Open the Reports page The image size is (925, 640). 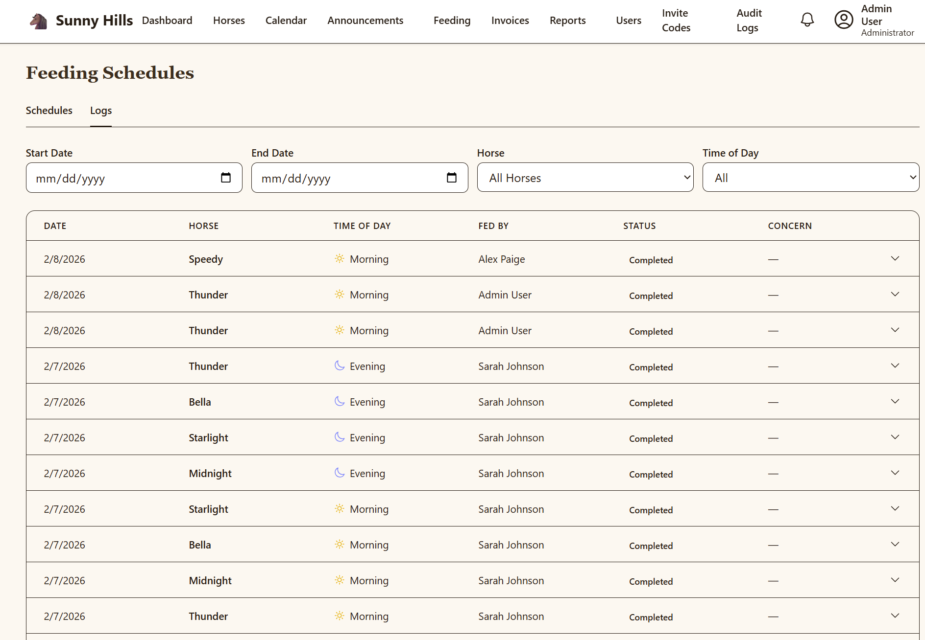click(567, 21)
